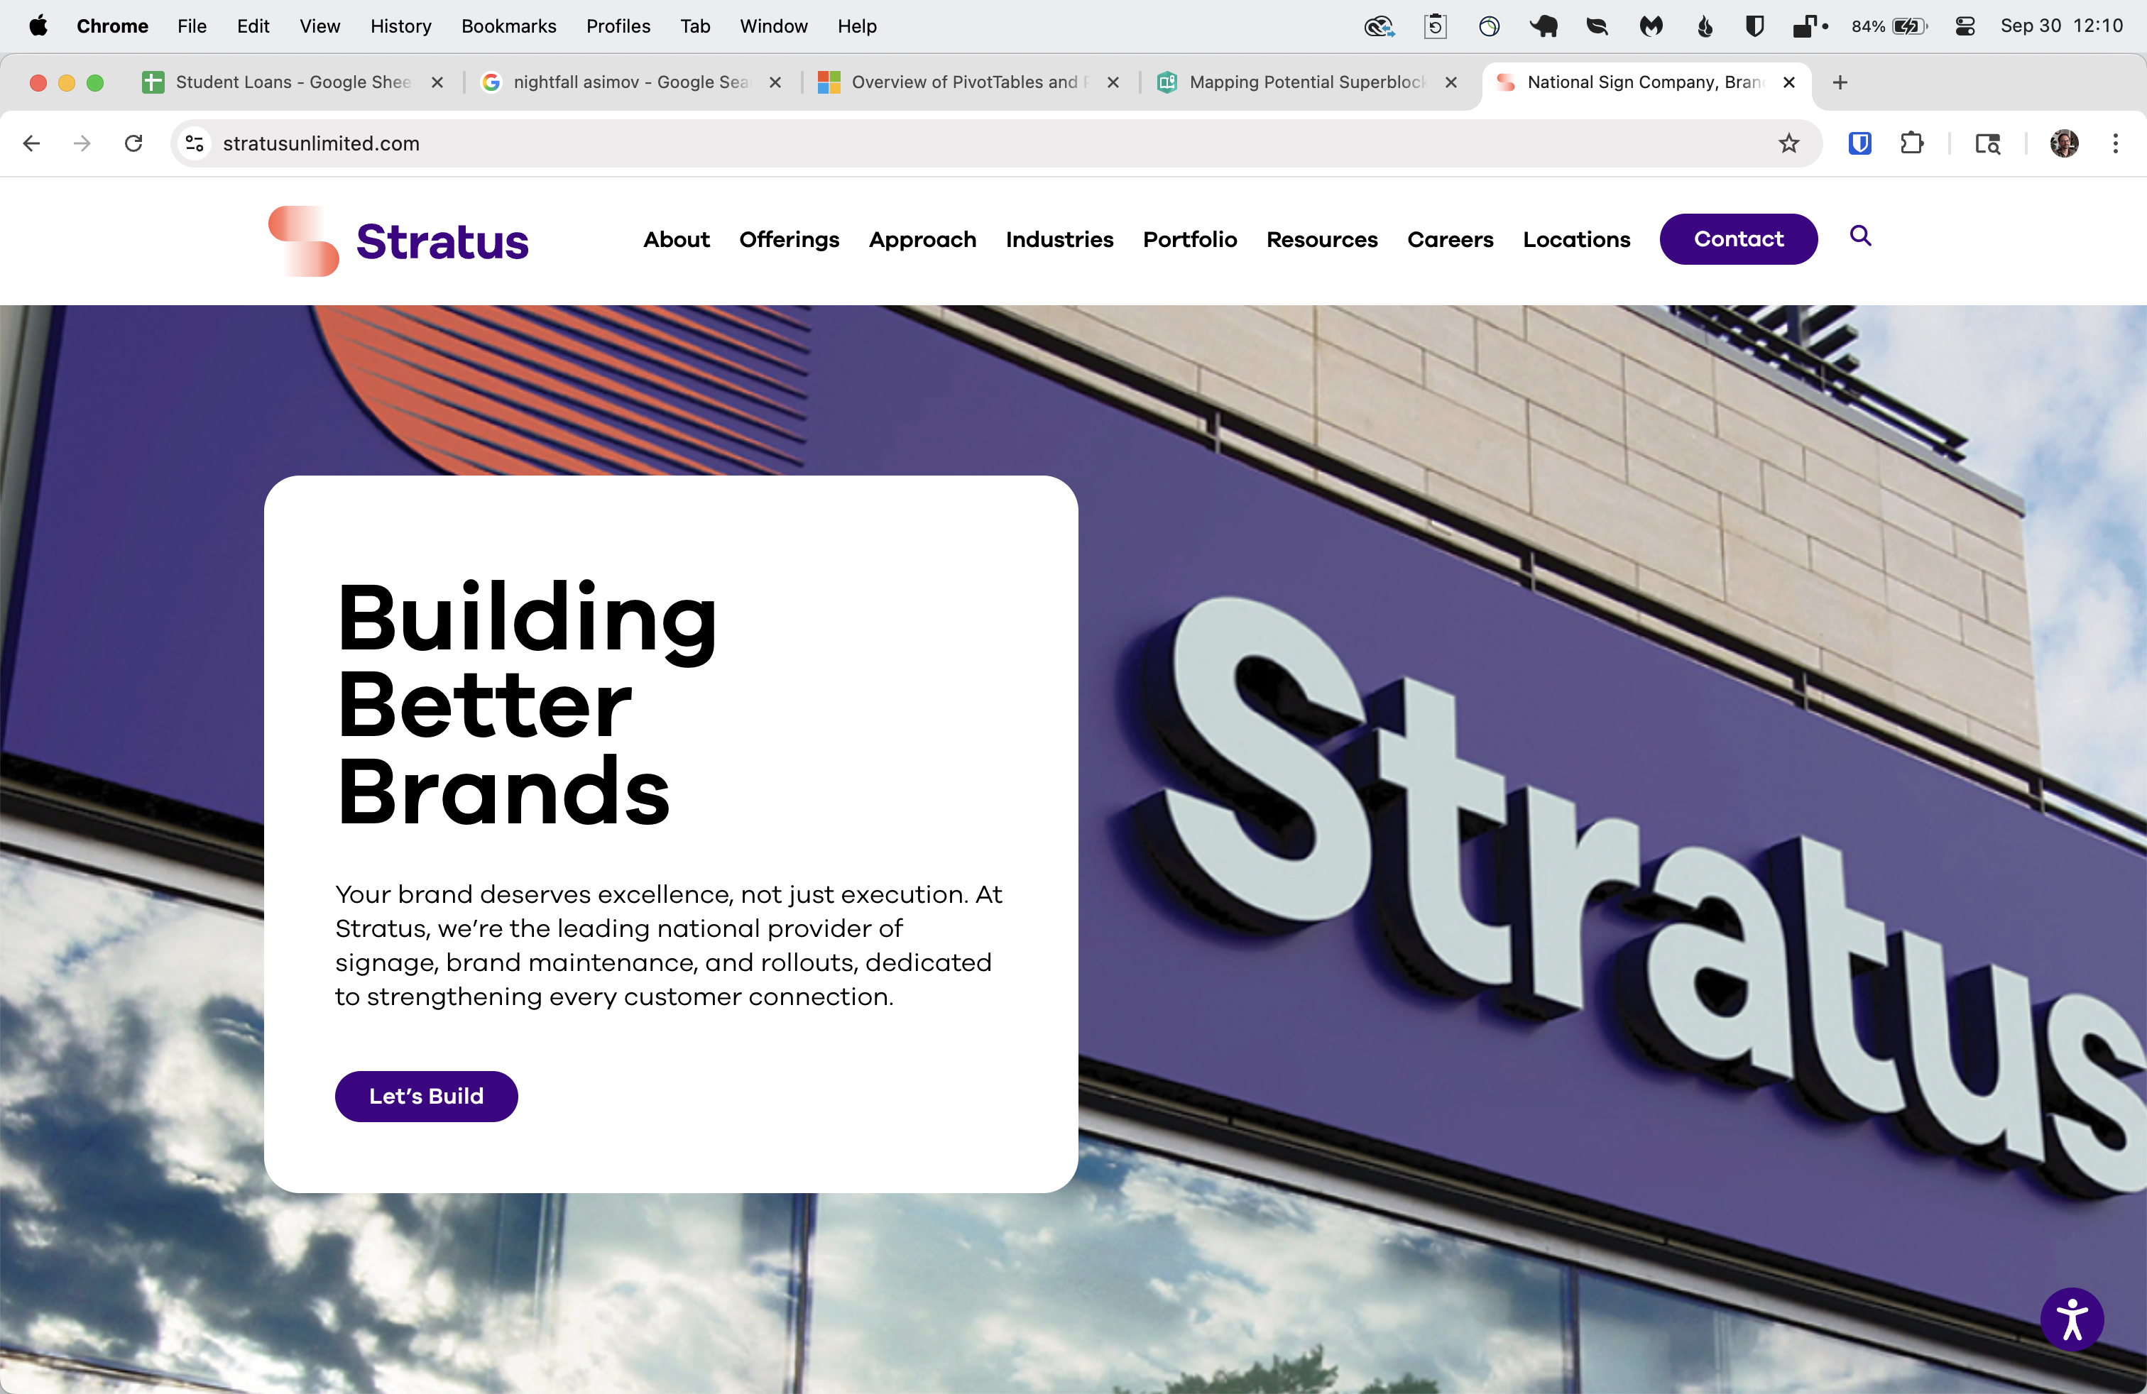The image size is (2147, 1394).
Task: Expand the Resources nav item
Action: pyautogui.click(x=1321, y=239)
